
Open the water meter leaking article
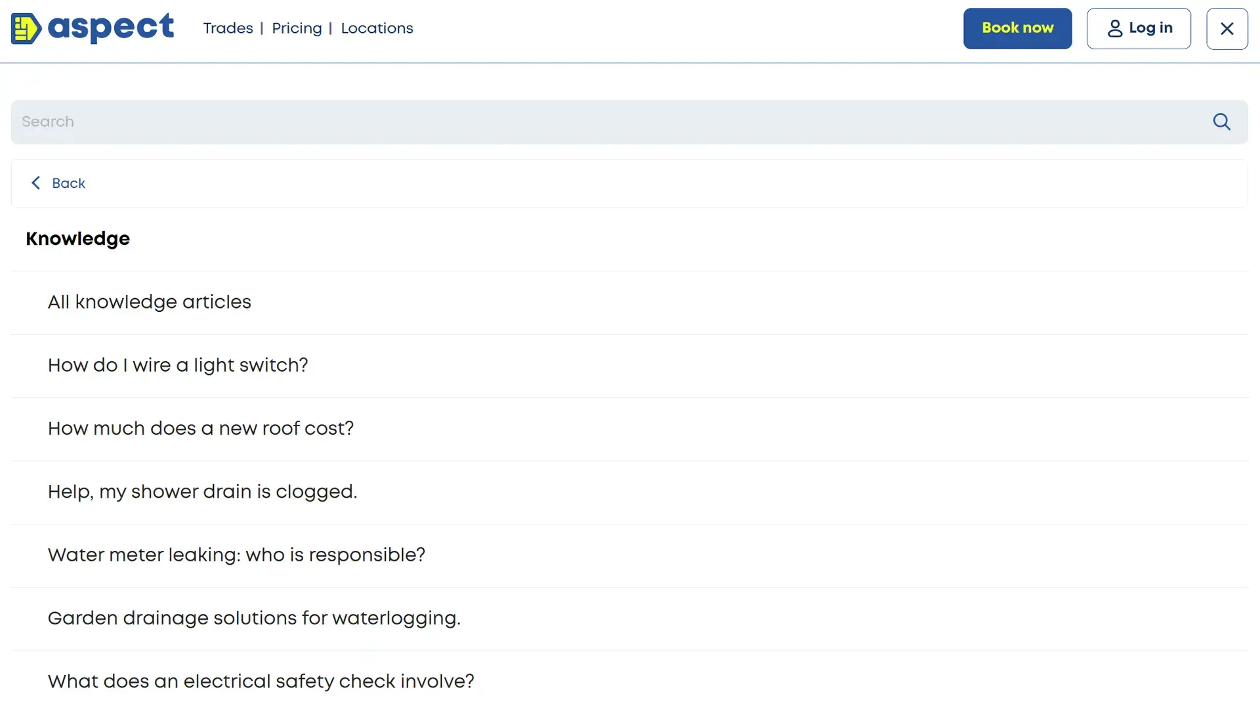236,555
